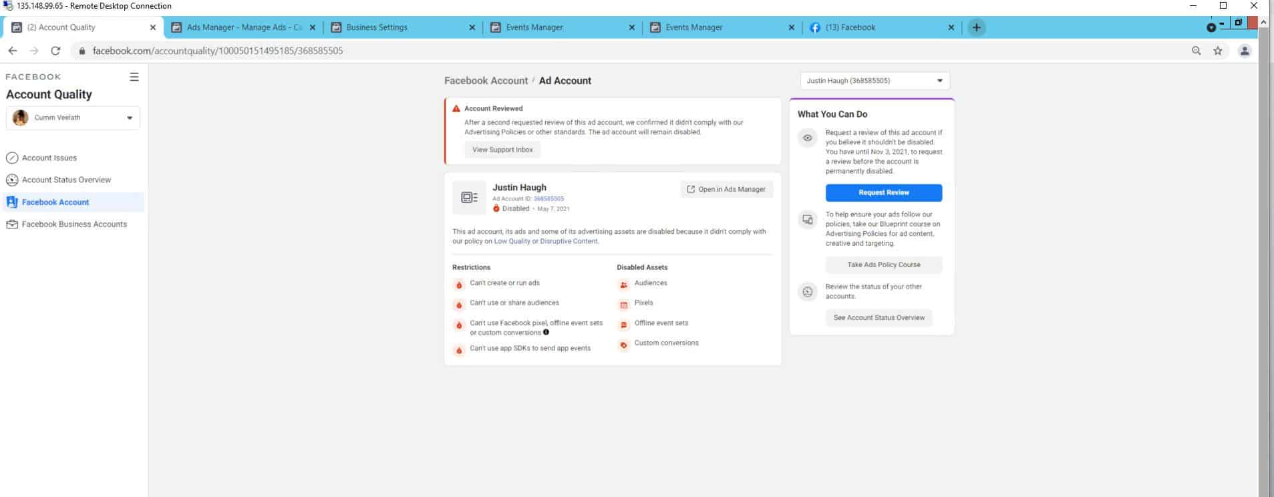Open the Low Quality or Disruptive Content link
Image resolution: width=1274 pixels, height=497 pixels.
point(546,241)
